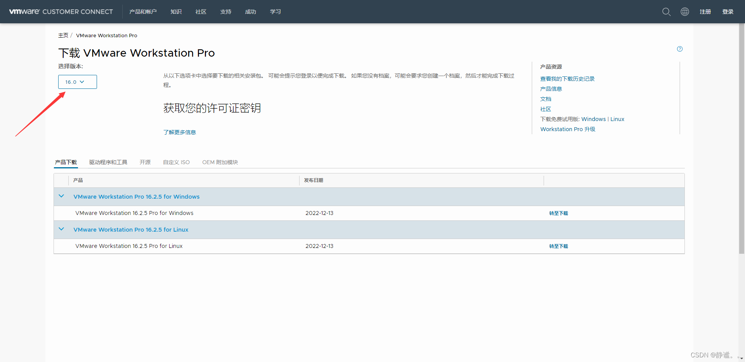
Task: Click the scrollbar down arrow
Action: tap(742, 359)
